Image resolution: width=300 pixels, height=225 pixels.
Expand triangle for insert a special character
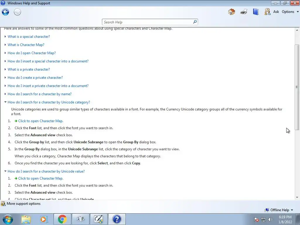pyautogui.click(x=5, y=61)
